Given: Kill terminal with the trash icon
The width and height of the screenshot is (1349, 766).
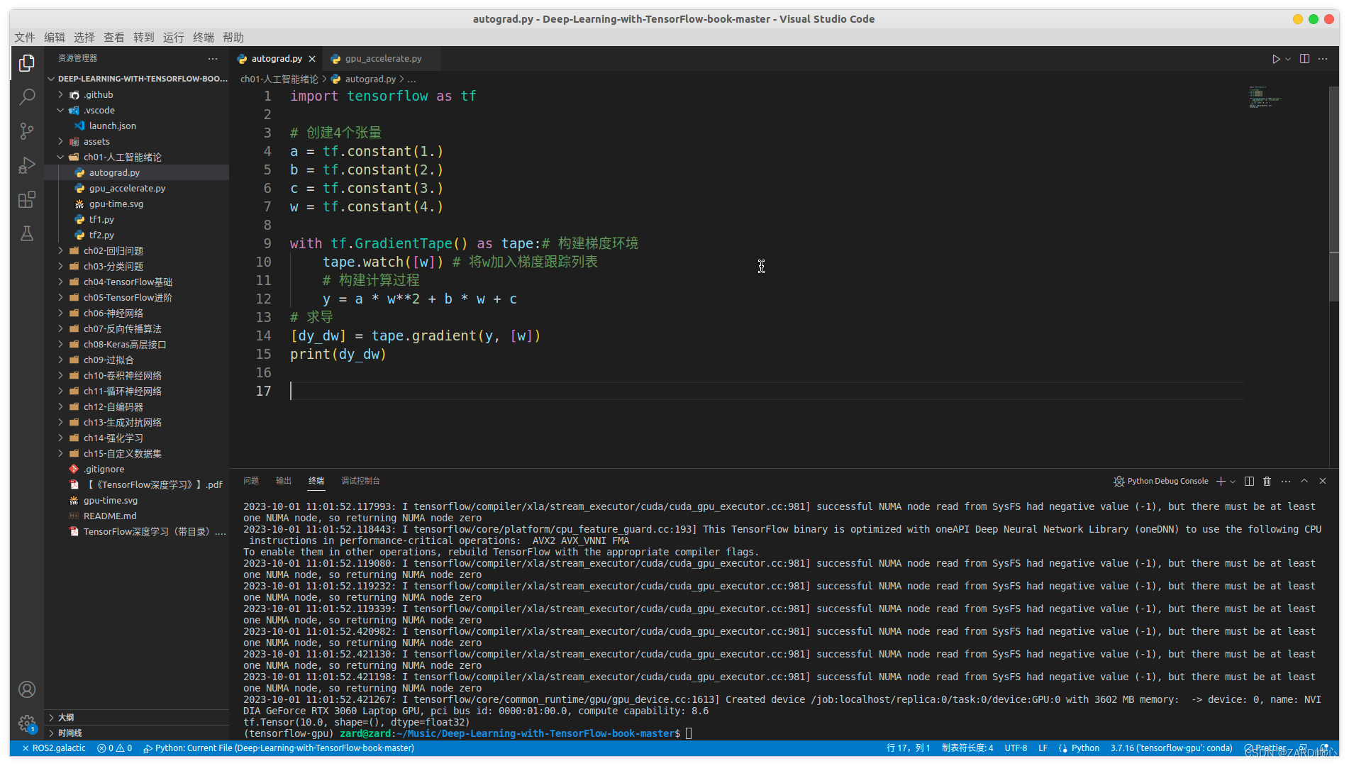Looking at the screenshot, I should tap(1267, 481).
